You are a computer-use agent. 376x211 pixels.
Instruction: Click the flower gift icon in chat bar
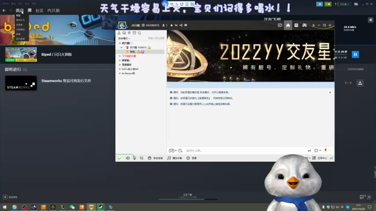pos(325,150)
